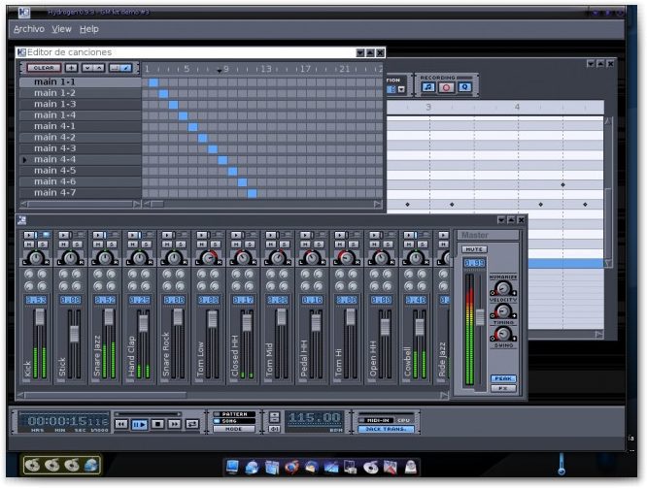Toggle the loop song button
Viewport: 647px width, 488px height.
pos(191,424)
